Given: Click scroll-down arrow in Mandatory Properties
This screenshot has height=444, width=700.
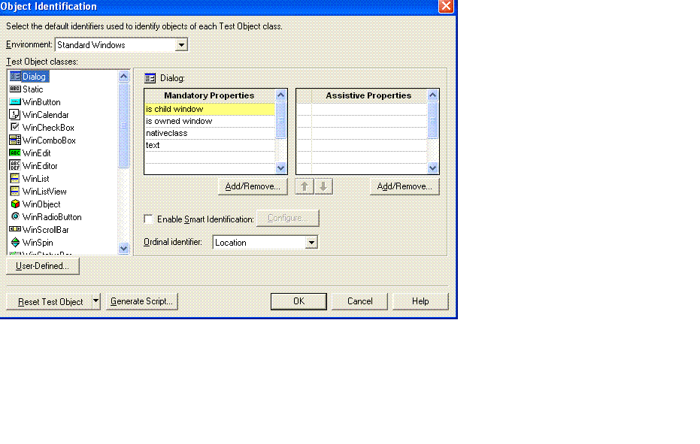Looking at the screenshot, I should pyautogui.click(x=280, y=168).
